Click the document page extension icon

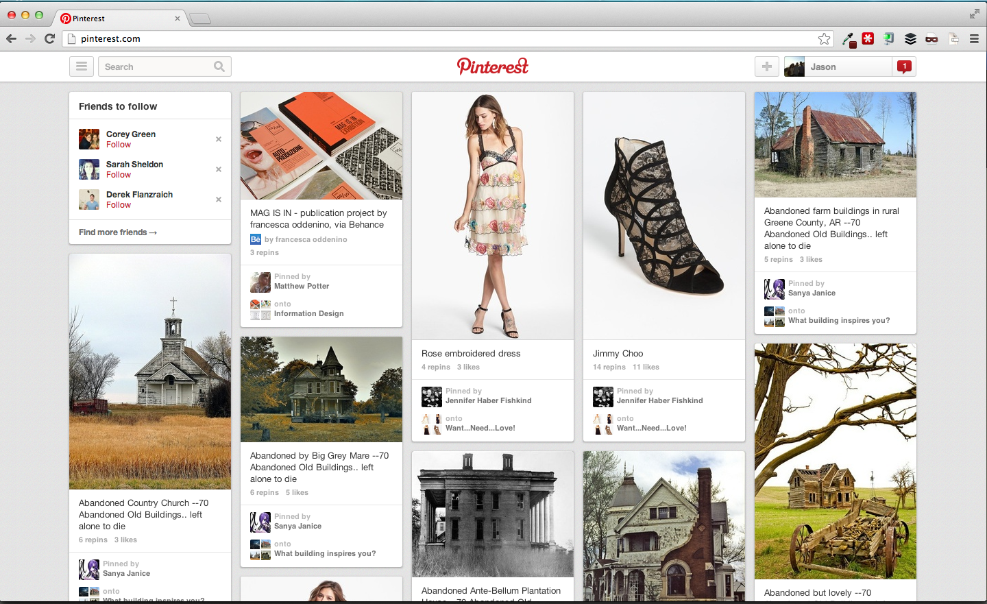pyautogui.click(x=953, y=39)
